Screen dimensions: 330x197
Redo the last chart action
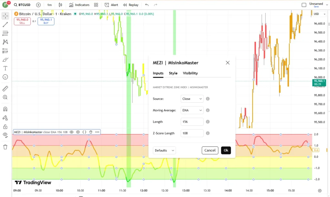(x=156, y=5)
